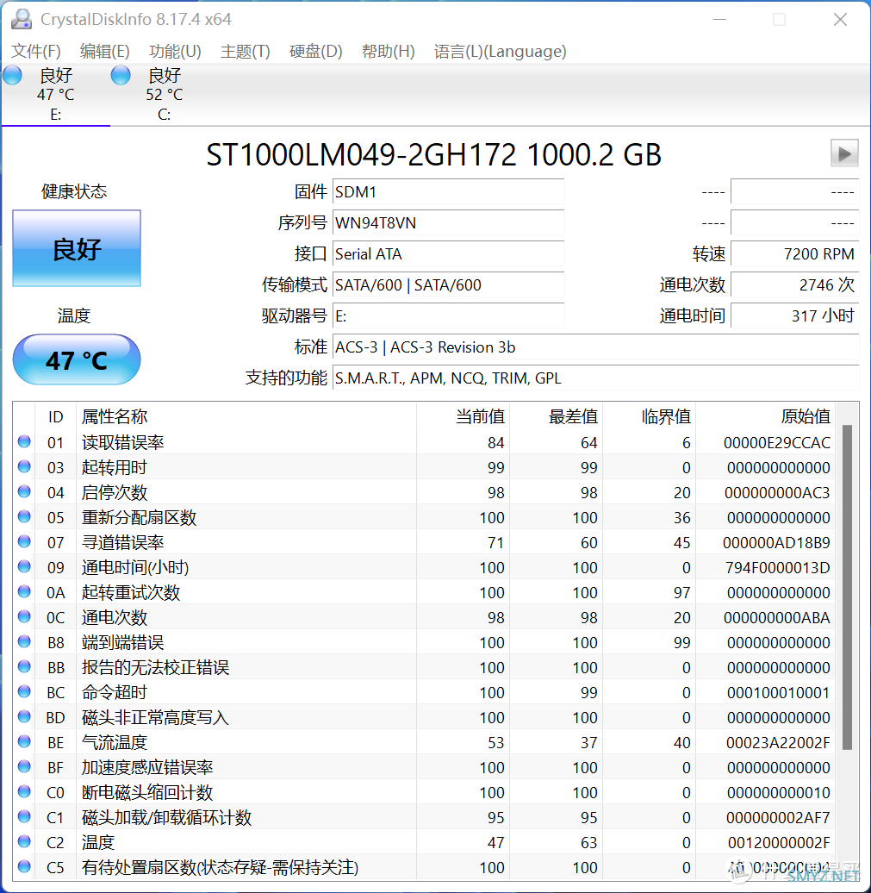871x893 pixels.
Task: Click the power on count 2746 次
Action: pyautogui.click(x=794, y=284)
